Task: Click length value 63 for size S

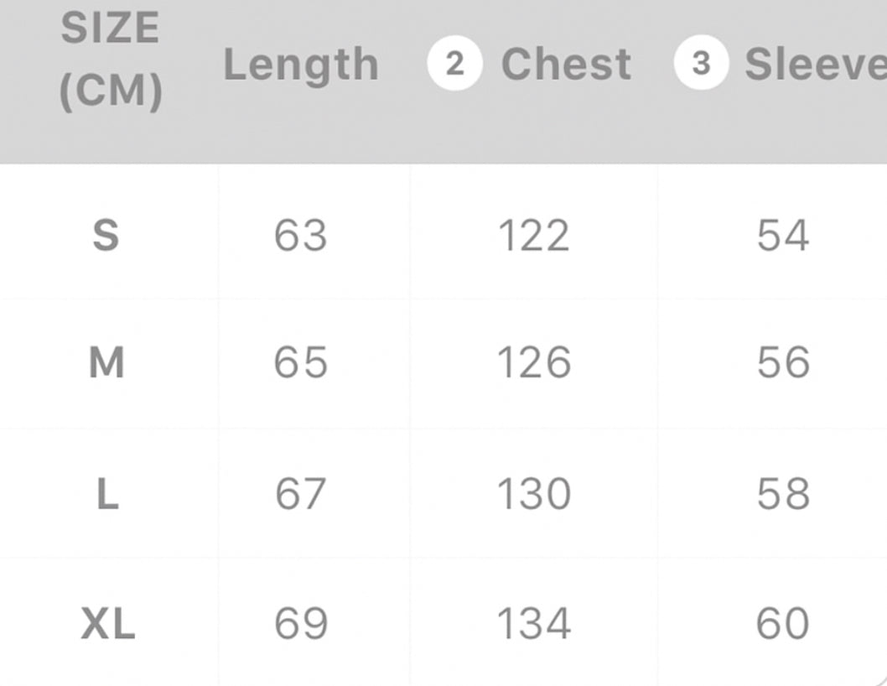Action: tap(300, 236)
